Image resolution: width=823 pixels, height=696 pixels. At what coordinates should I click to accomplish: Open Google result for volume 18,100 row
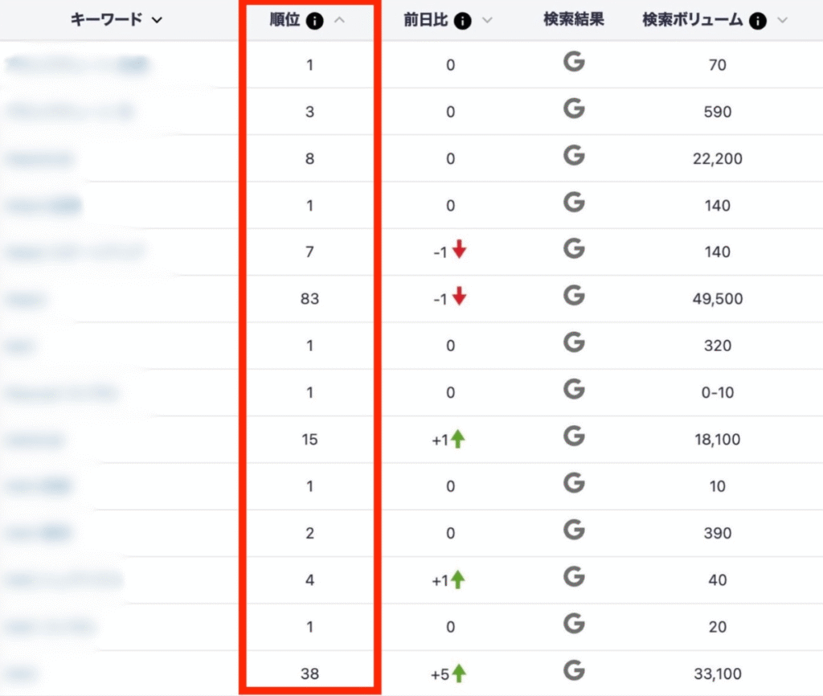click(574, 437)
